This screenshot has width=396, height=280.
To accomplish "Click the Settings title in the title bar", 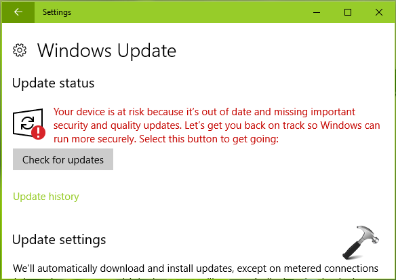I will pyautogui.click(x=57, y=12).
